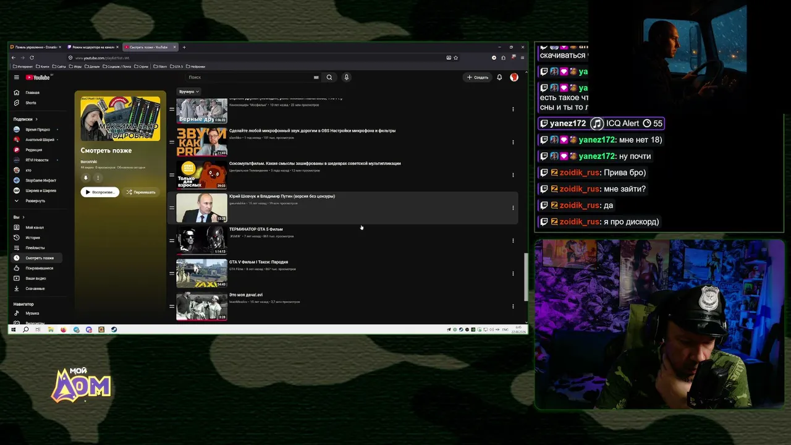Open options for Союзмультфильм video

click(x=513, y=175)
